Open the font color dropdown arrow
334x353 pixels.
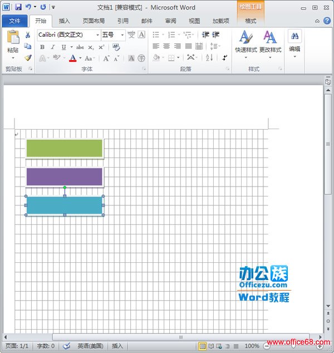[x=80, y=58]
